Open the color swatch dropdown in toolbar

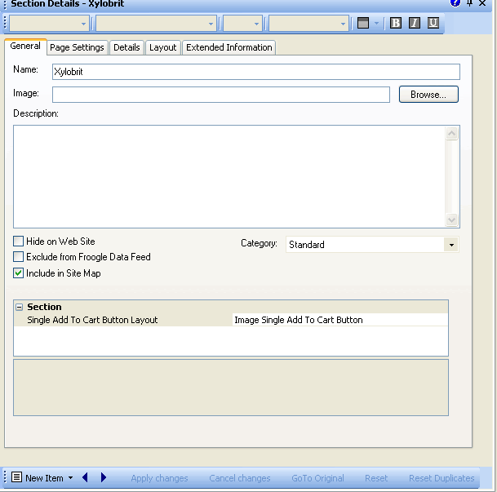376,23
